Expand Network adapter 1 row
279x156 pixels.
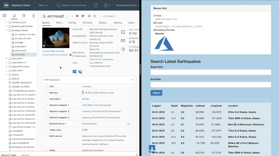pyautogui.click(x=47, y=105)
